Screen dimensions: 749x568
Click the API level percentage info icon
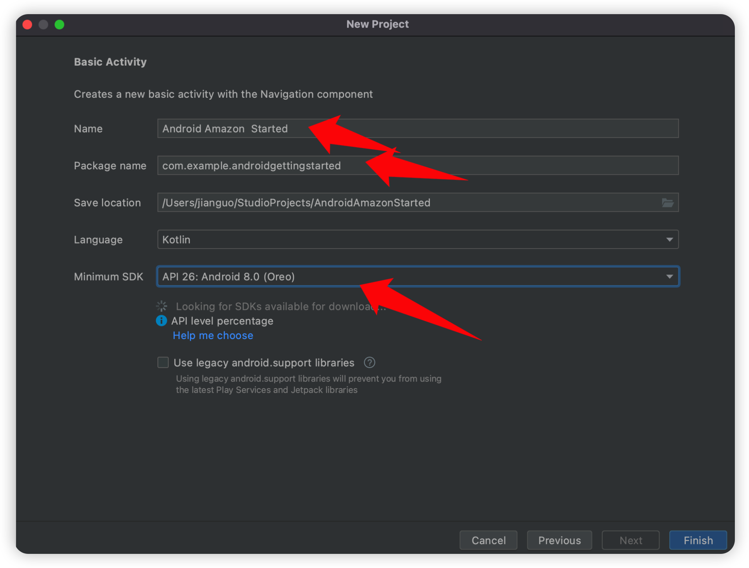(x=161, y=321)
